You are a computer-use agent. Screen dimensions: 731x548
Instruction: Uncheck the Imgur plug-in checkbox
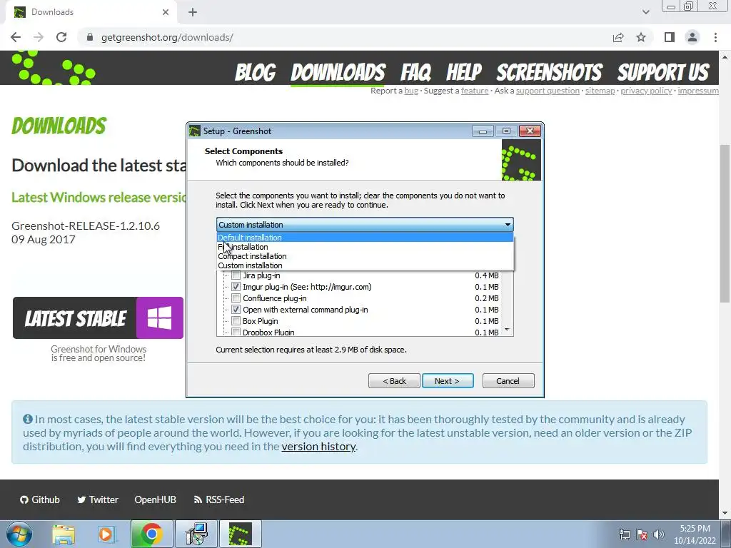coord(236,287)
